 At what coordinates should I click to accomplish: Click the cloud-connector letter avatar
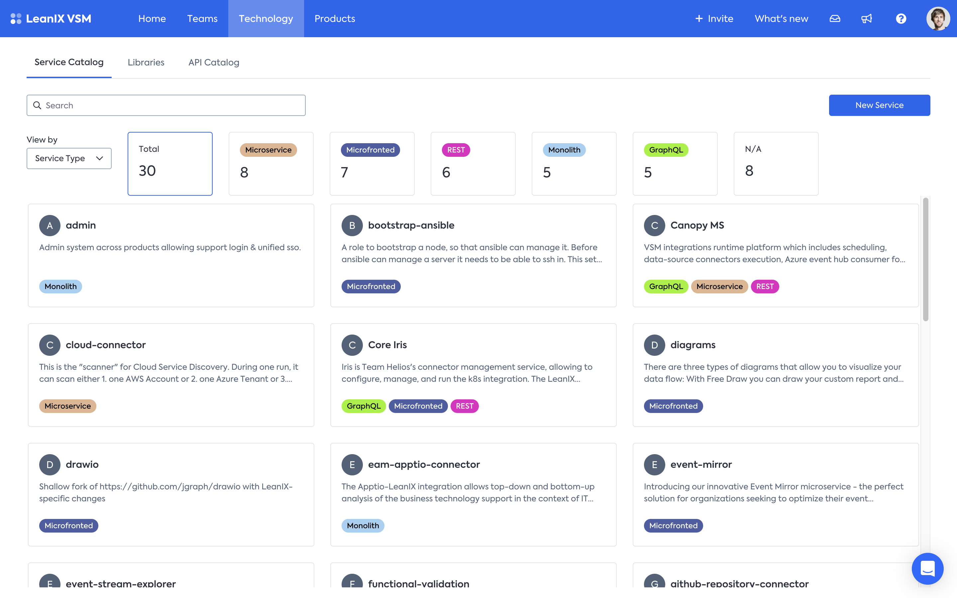pyautogui.click(x=50, y=345)
